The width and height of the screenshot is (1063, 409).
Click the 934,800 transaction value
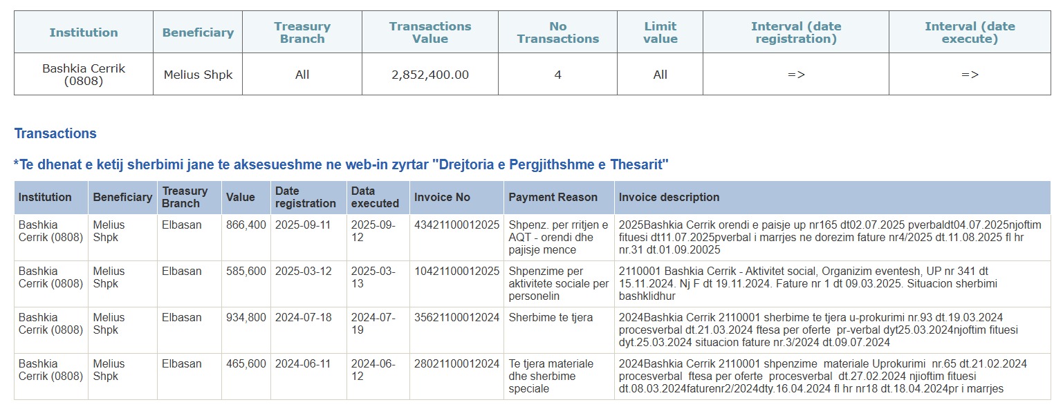coord(246,318)
